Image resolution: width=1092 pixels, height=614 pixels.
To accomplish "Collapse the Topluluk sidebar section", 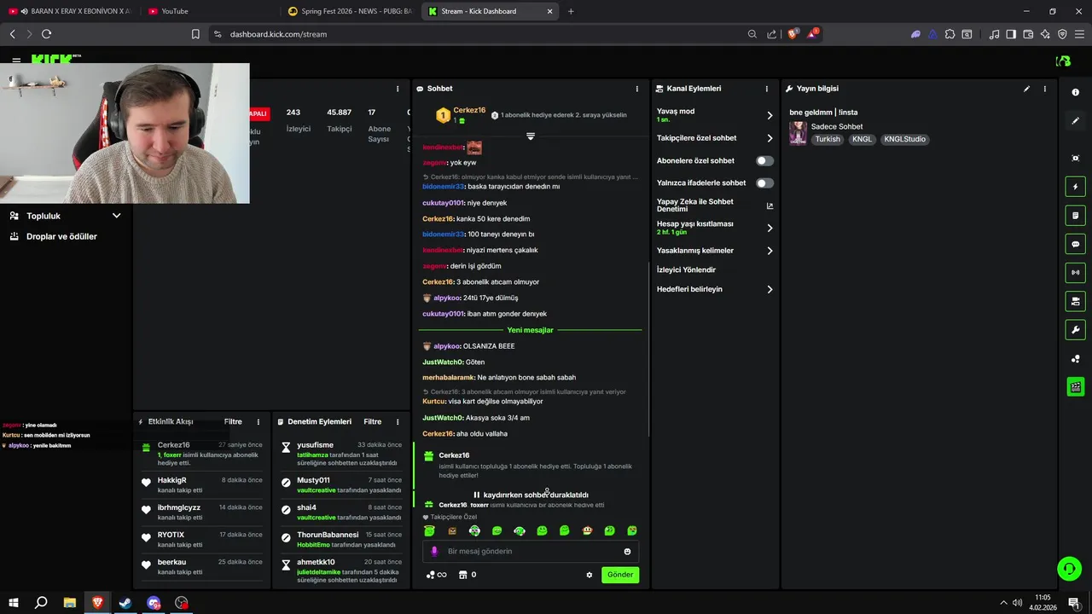I will (117, 216).
